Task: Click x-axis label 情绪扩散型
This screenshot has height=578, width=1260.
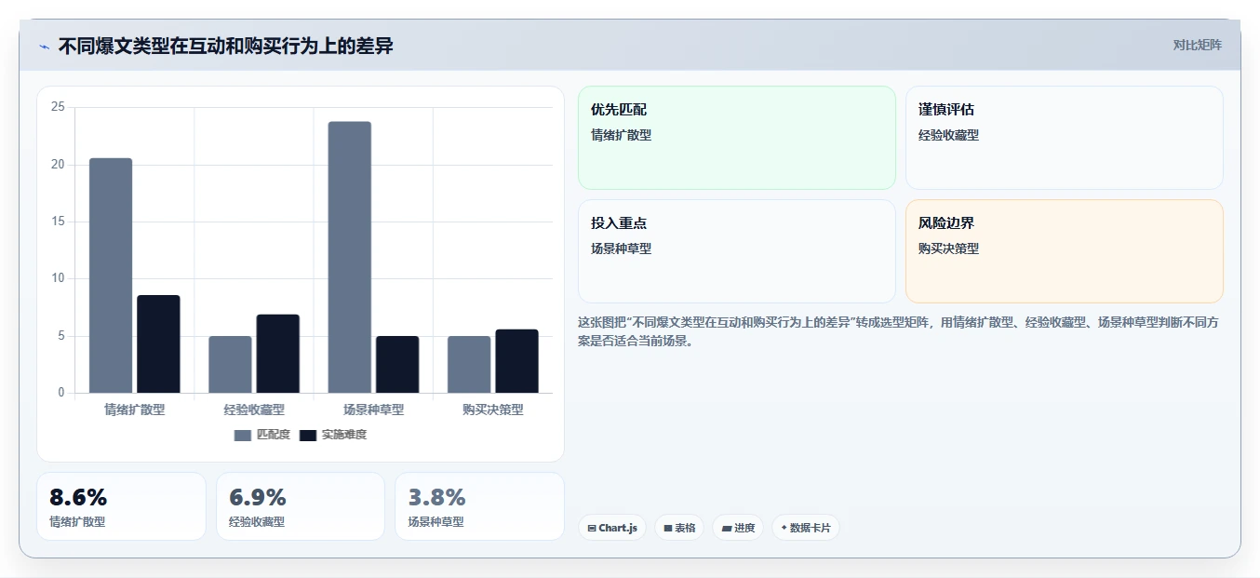Action: [x=135, y=410]
